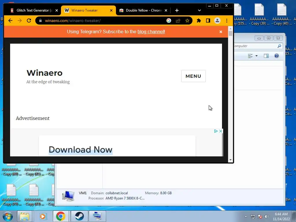Open the Winaero MENU button
Image resolution: width=296 pixels, height=222 pixels.
point(193,76)
